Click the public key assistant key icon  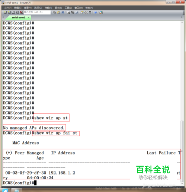coord(90,12)
